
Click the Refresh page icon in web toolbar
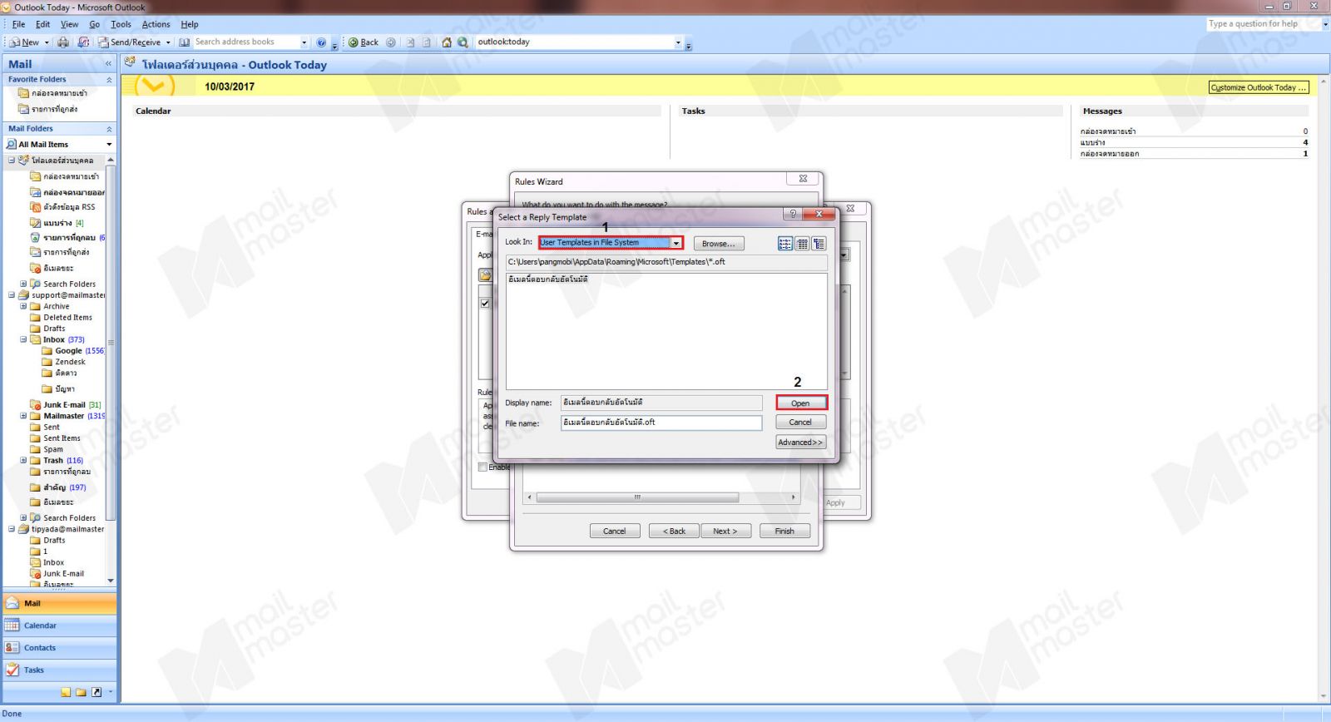427,42
